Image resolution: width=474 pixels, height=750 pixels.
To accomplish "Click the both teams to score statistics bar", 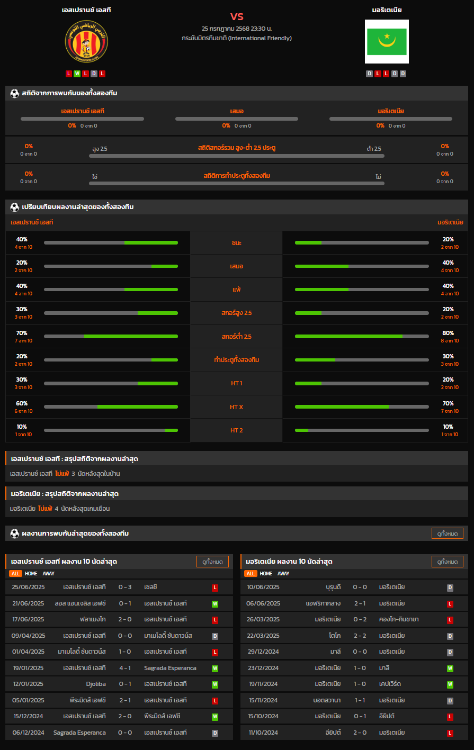I will [x=237, y=183].
